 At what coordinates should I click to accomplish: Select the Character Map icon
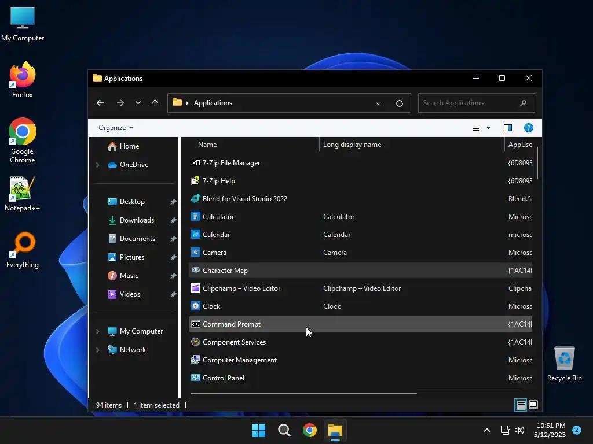click(196, 271)
